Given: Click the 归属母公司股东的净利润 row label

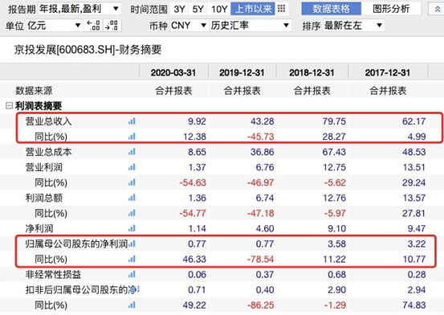Looking at the screenshot, I should click(76, 243).
